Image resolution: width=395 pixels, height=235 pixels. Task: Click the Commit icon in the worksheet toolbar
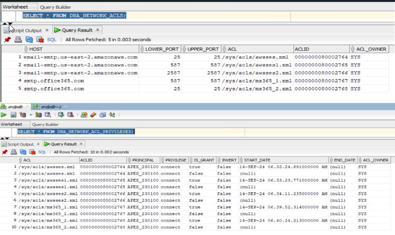(60, 115)
